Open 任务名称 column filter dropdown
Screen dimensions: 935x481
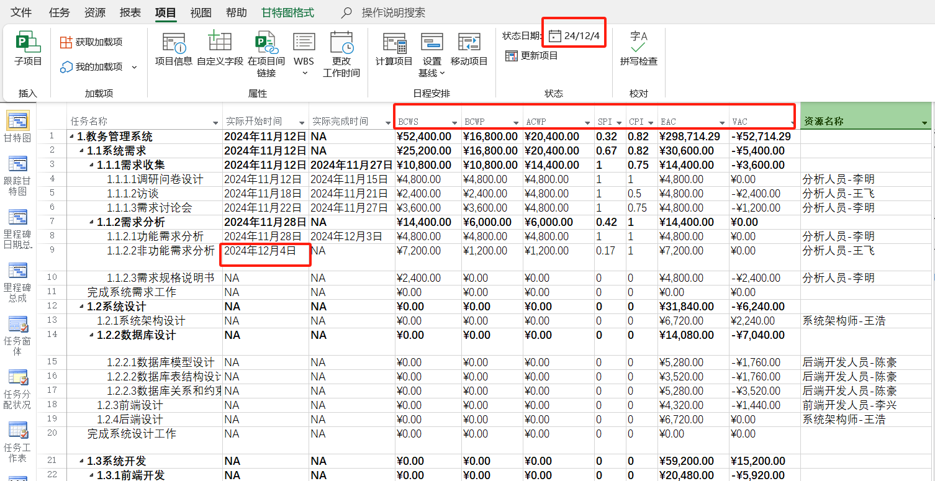pyautogui.click(x=216, y=122)
